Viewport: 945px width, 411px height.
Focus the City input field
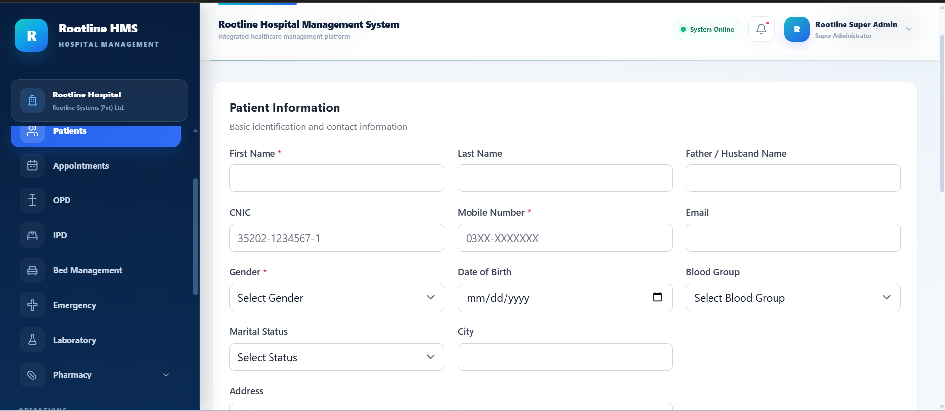click(x=565, y=357)
